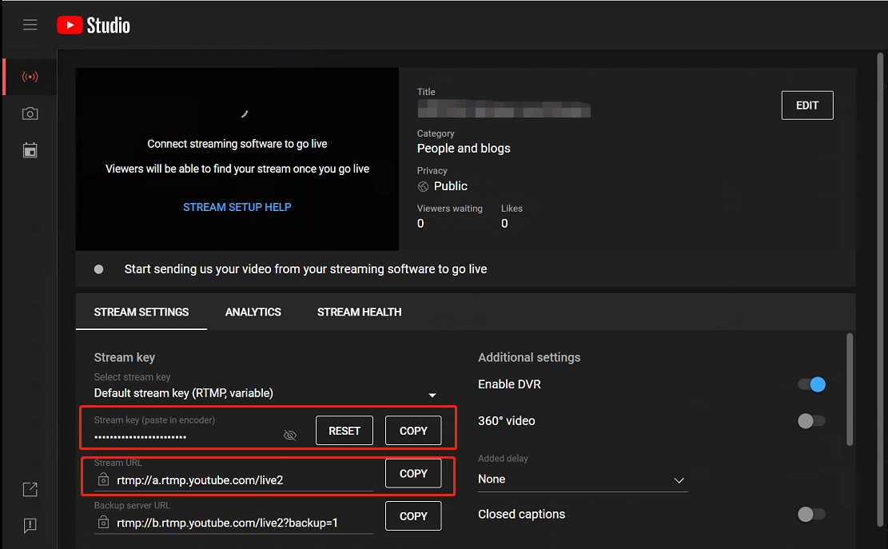Switch to the Stream Settings tab
Image resolution: width=888 pixels, height=549 pixels.
point(141,312)
